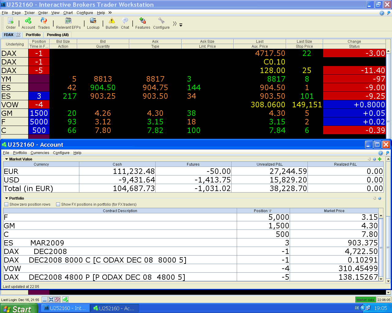
Task: Open the Trades toolbar icon
Action: coord(44,23)
